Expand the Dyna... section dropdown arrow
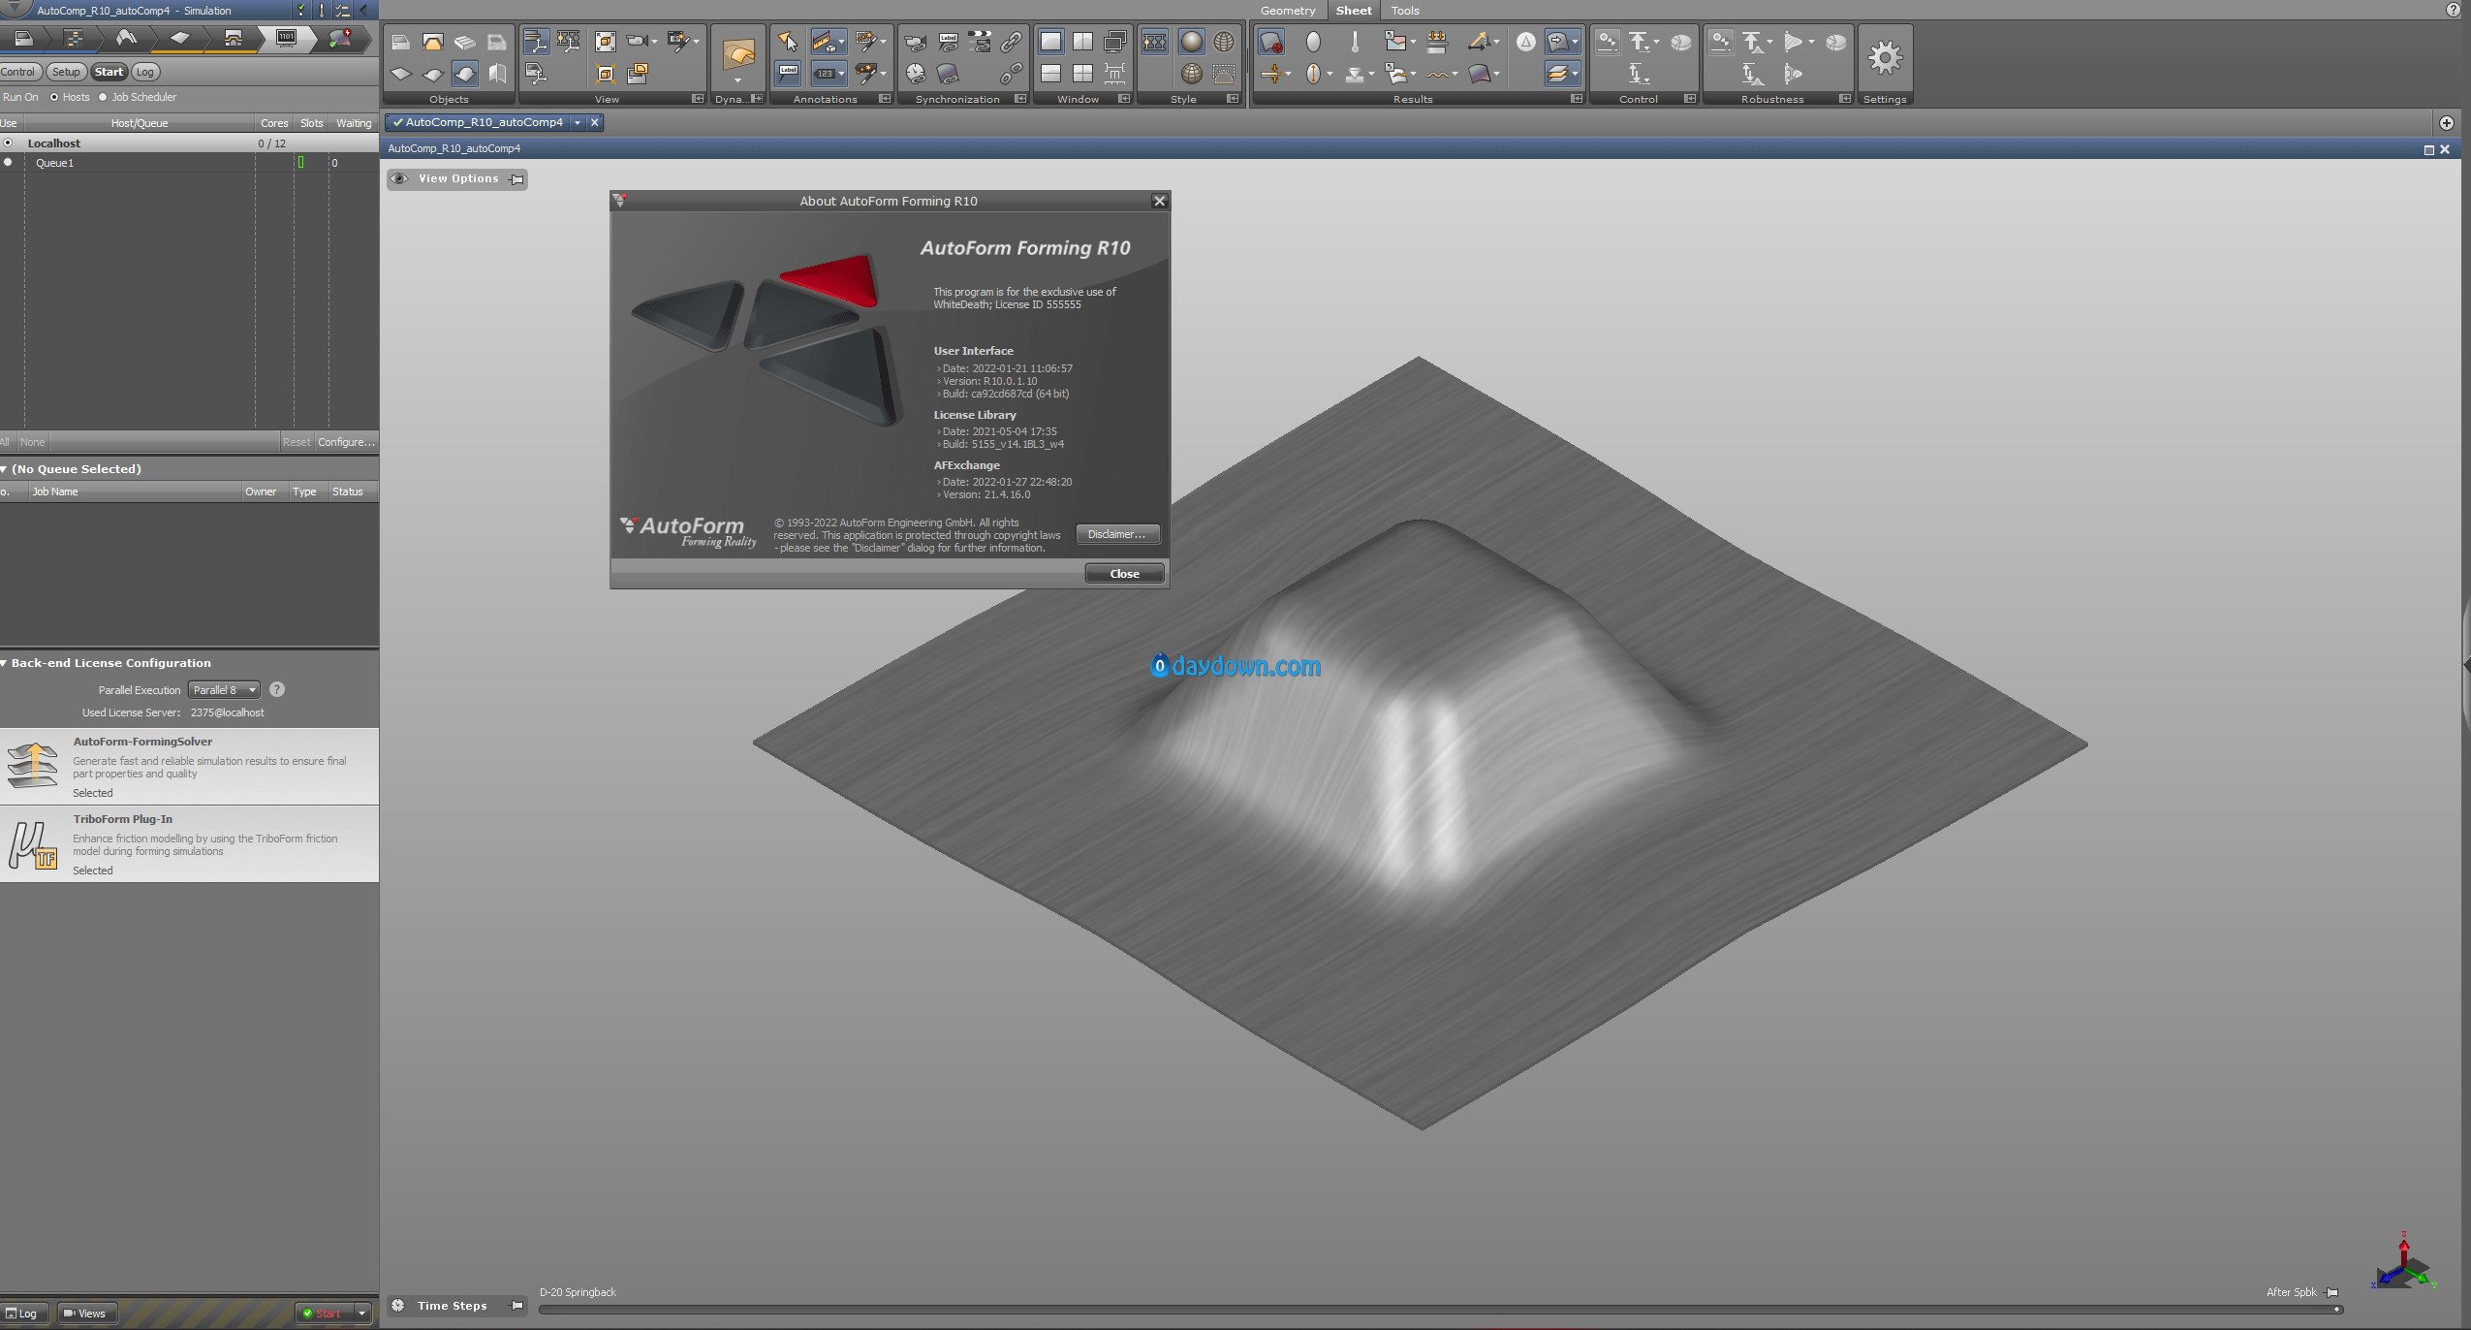The image size is (2471, 1330). (738, 80)
